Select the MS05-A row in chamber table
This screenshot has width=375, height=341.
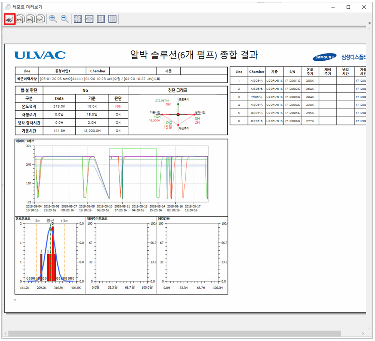coord(257,80)
